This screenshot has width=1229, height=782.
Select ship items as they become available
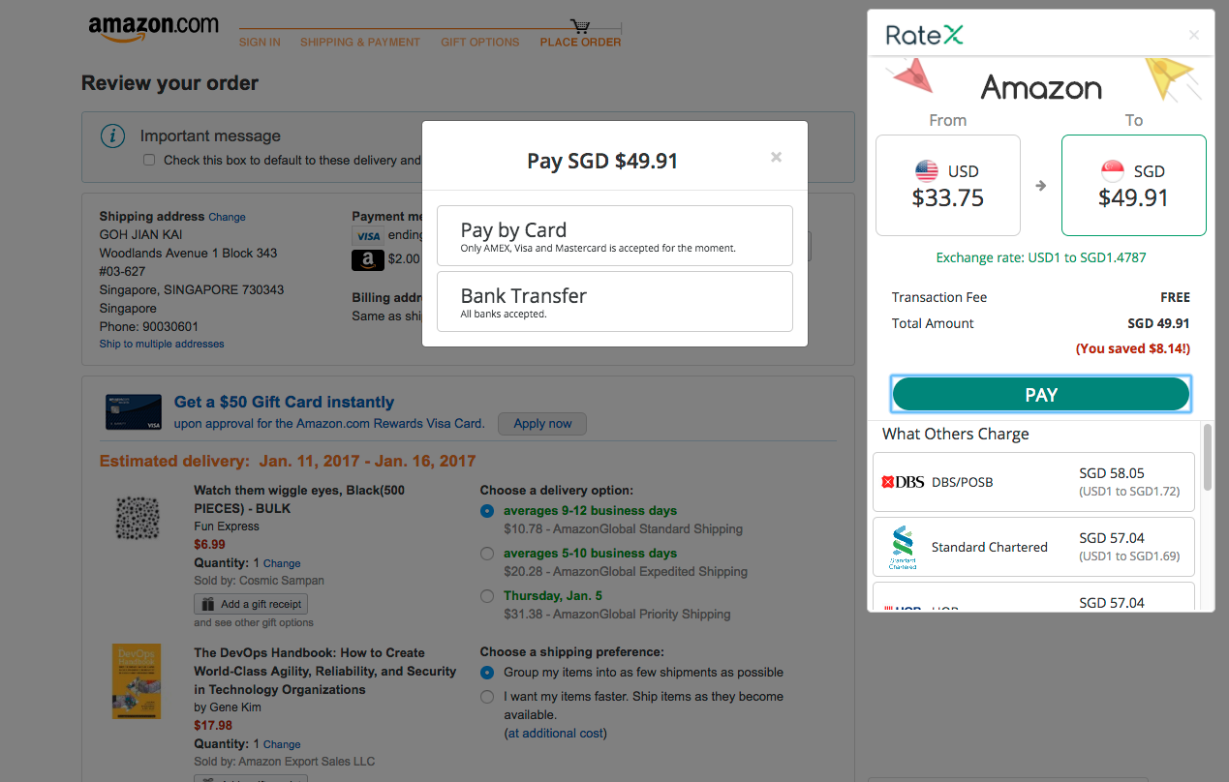(487, 697)
